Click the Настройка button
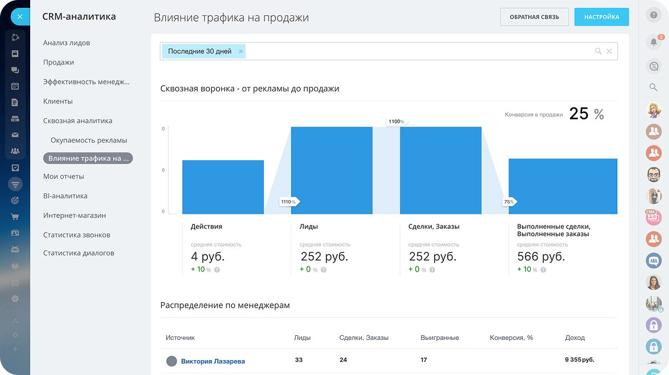The height and width of the screenshot is (375, 669). tap(601, 17)
